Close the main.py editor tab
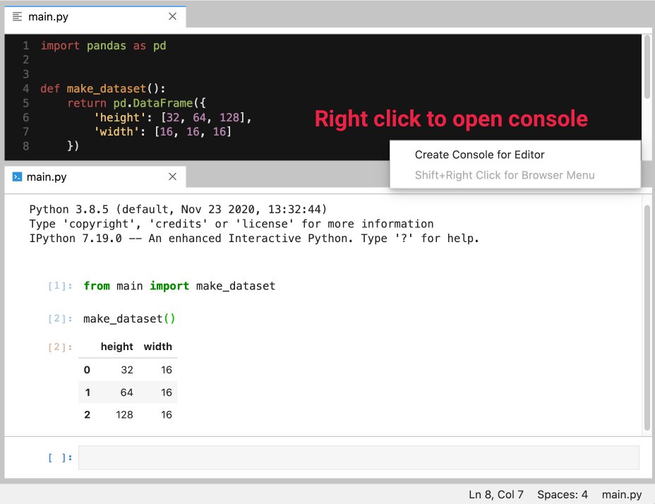The image size is (655, 504). [x=173, y=17]
